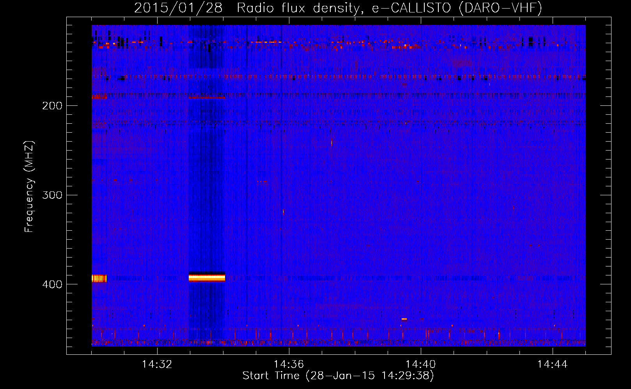Image resolution: width=631 pixels, height=389 pixels.
Task: Click the 14:40 time tick label
Action: (x=421, y=364)
